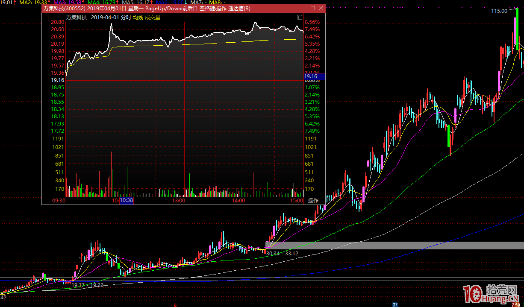Click the red marker icon at the bottom center
Viewport: 524px width, 307px height.
pyautogui.click(x=175, y=305)
